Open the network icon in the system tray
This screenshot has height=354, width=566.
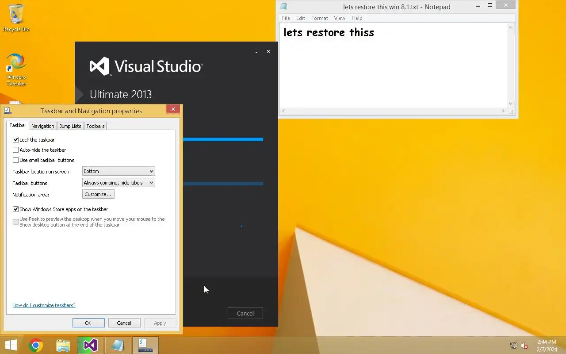pyautogui.click(x=513, y=346)
